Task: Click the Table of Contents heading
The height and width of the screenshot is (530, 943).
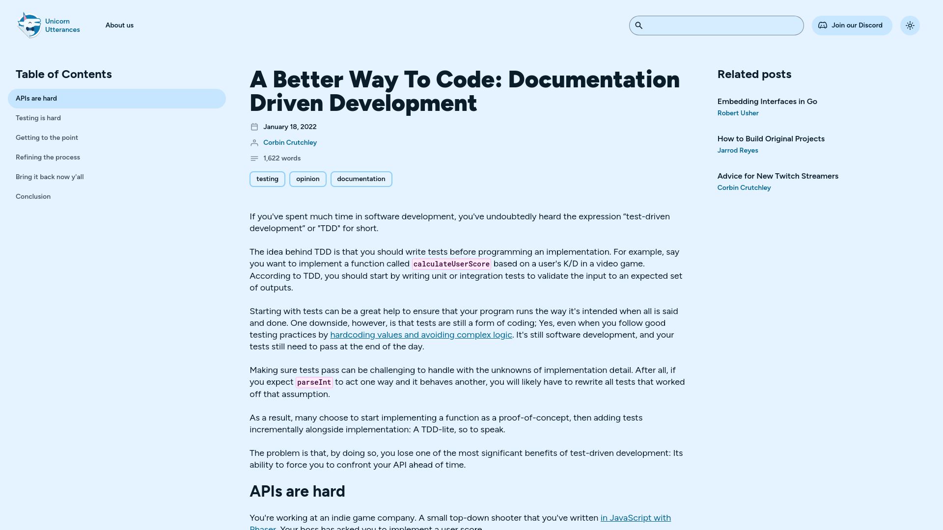Action: click(x=64, y=75)
